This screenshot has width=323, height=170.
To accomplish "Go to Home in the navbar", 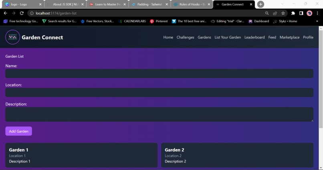I will [x=168, y=37].
